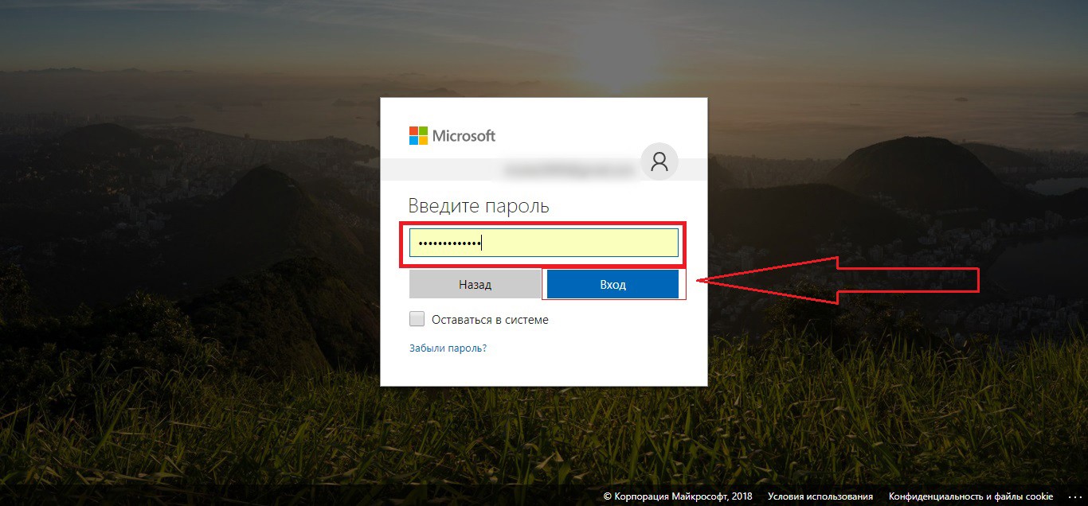
Task: Click the red arrow annotation
Action: click(838, 280)
